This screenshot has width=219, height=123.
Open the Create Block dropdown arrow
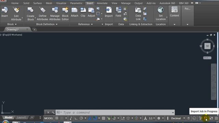pos(35,18)
